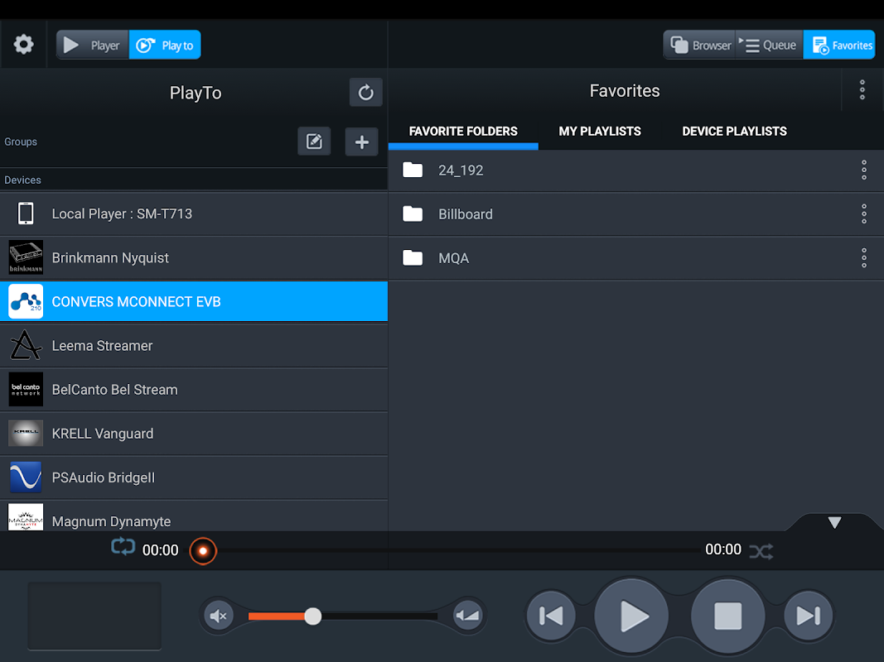Viewport: 884px width, 662px height.
Task: Refresh the PlayTo device list
Action: tap(365, 93)
